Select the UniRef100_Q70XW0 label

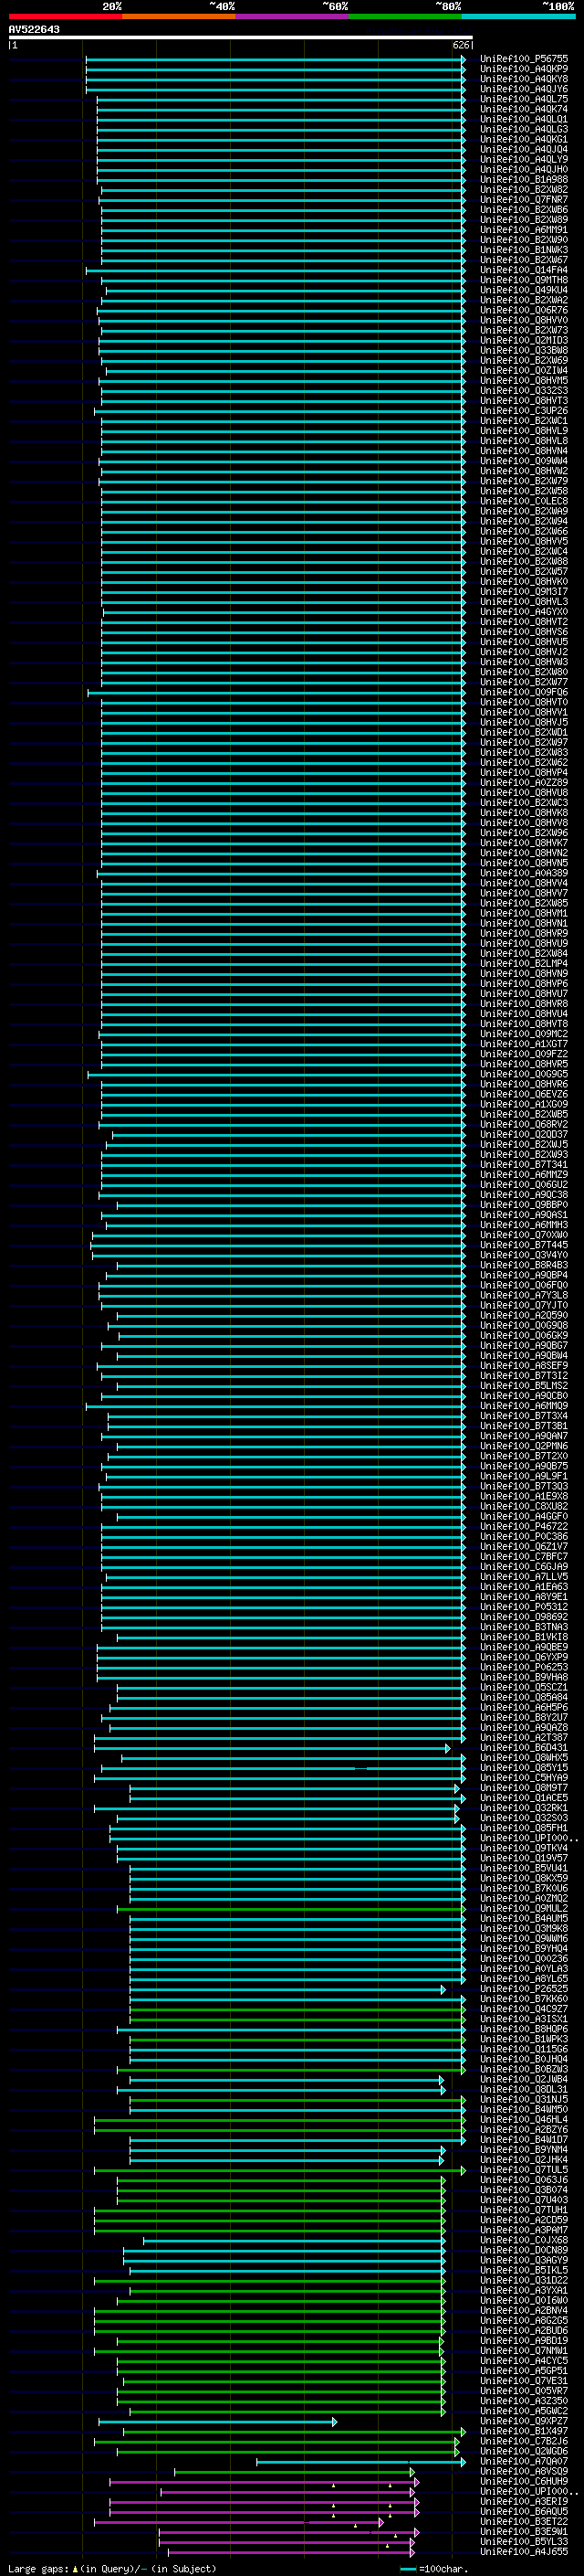click(524, 1236)
